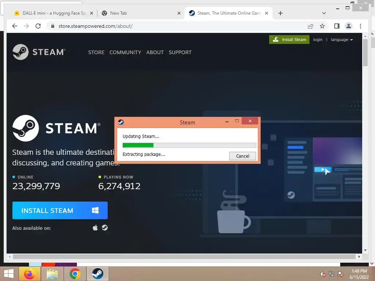Click the Apple macOS download icon
The image size is (375, 281).
95,228
